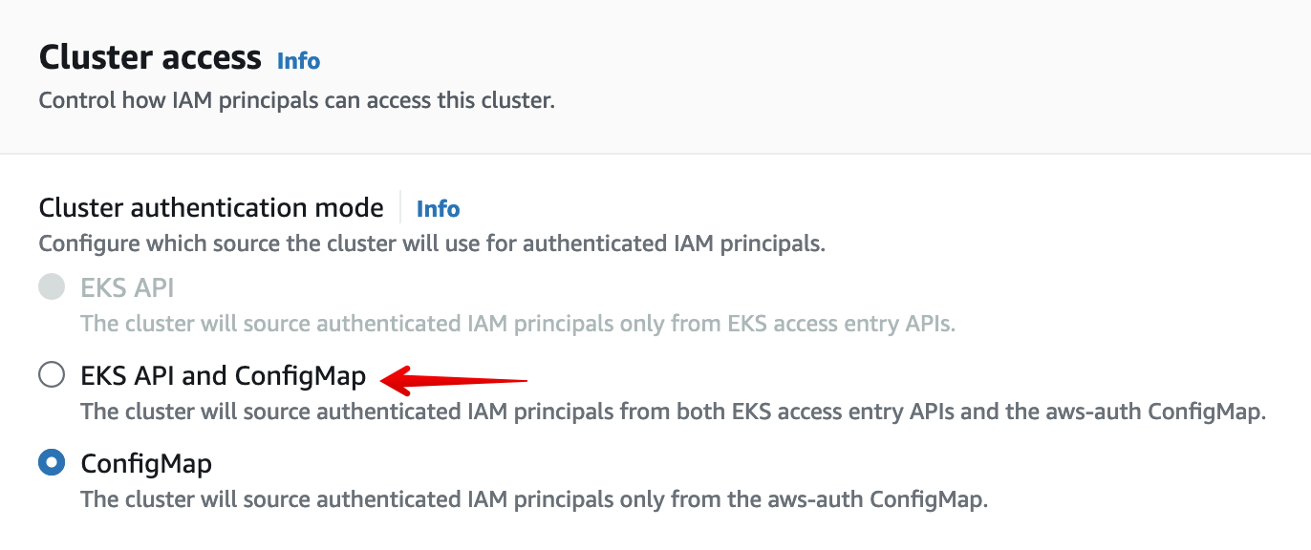Click the selected ConfigMap radio indicator

click(x=53, y=463)
